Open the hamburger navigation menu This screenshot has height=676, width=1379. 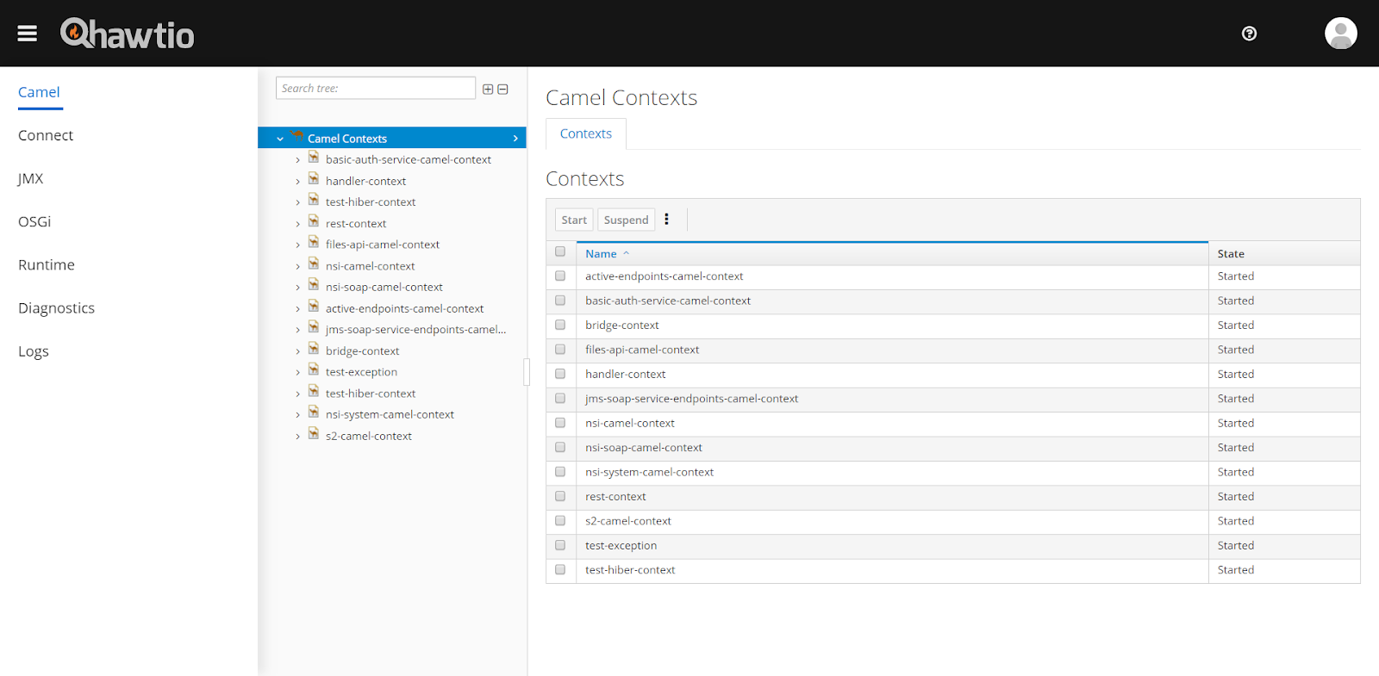pyautogui.click(x=28, y=34)
